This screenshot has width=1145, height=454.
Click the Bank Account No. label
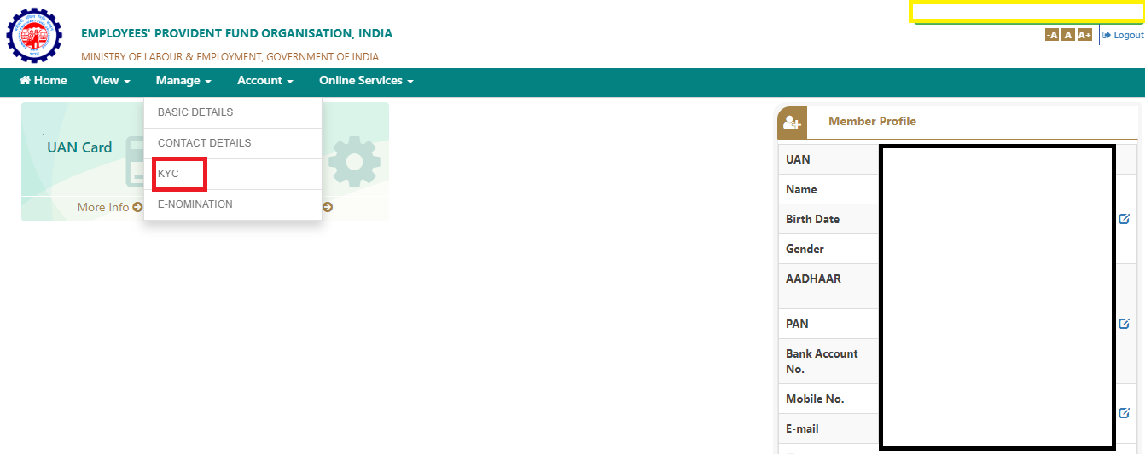(822, 361)
